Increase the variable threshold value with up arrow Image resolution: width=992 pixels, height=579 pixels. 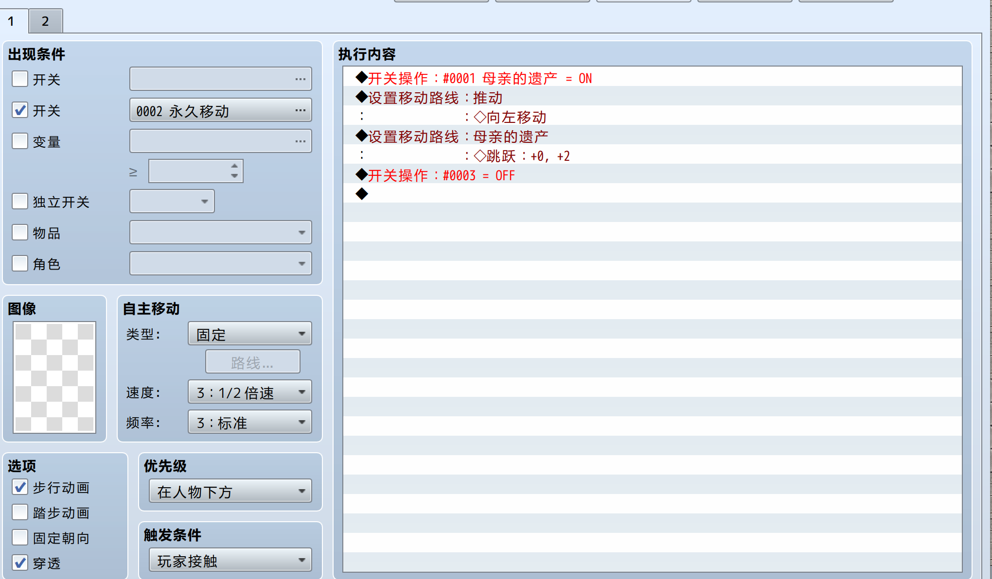[x=234, y=166]
